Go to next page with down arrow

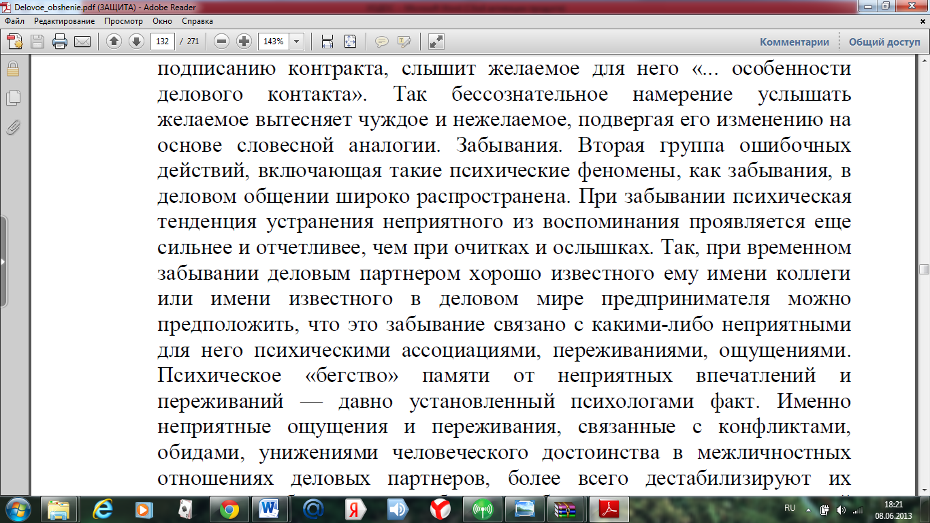(x=136, y=42)
